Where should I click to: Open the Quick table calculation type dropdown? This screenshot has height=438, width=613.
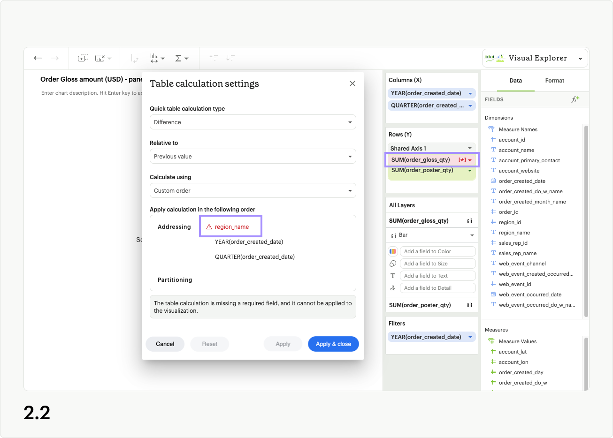point(253,122)
